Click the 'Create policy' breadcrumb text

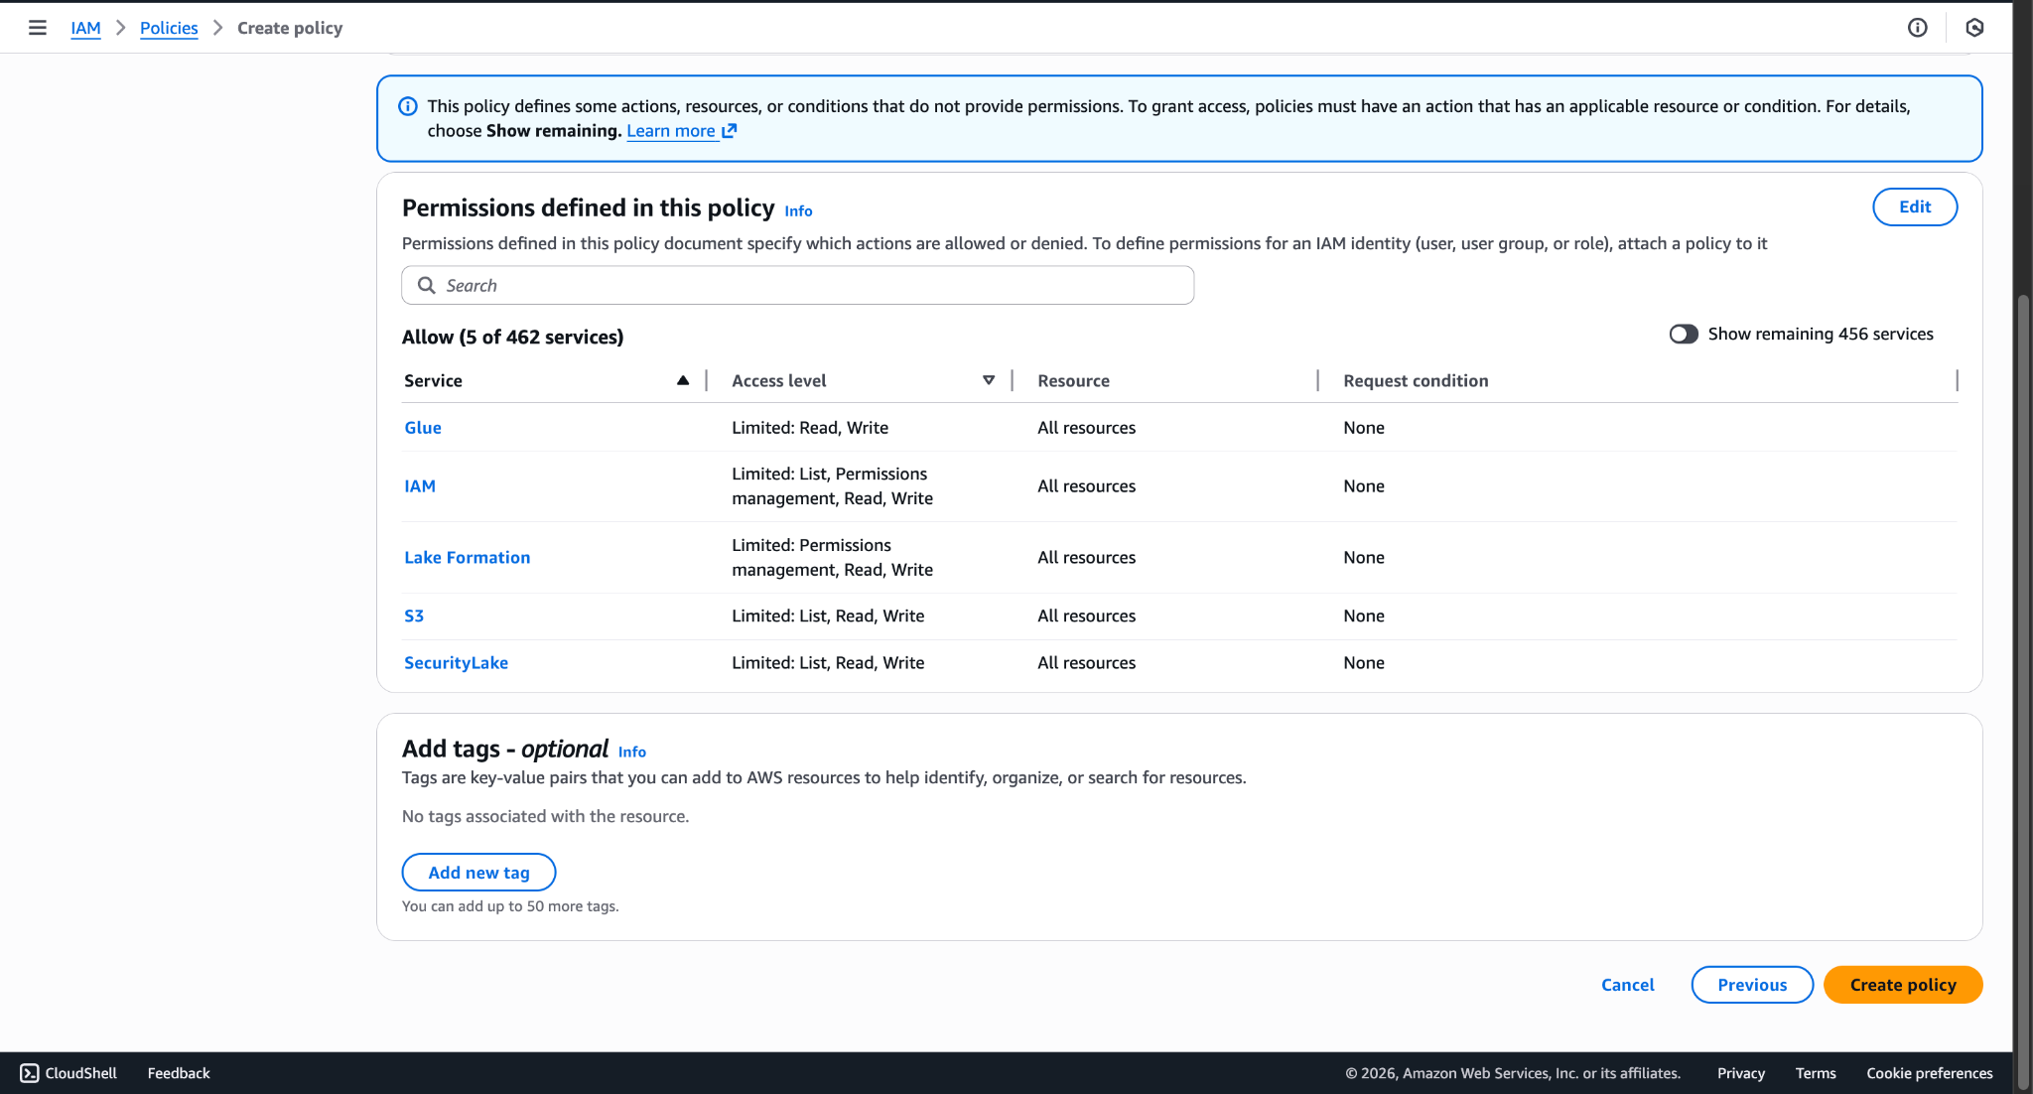click(290, 28)
